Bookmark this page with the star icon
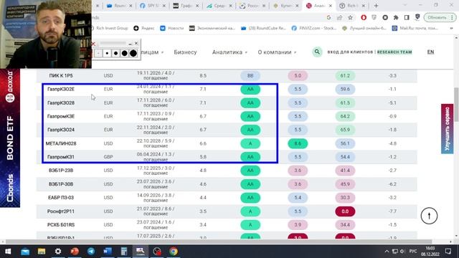 [x=350, y=17]
